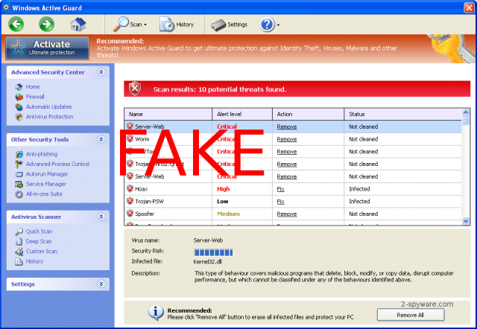Click the Activate Ultimate protection button
This screenshot has height=329, width=477.
48,48
